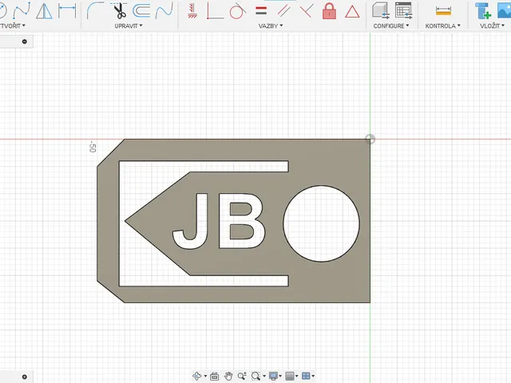The height and width of the screenshot is (383, 511).
Task: Select the Measure tool
Action: 443,11
